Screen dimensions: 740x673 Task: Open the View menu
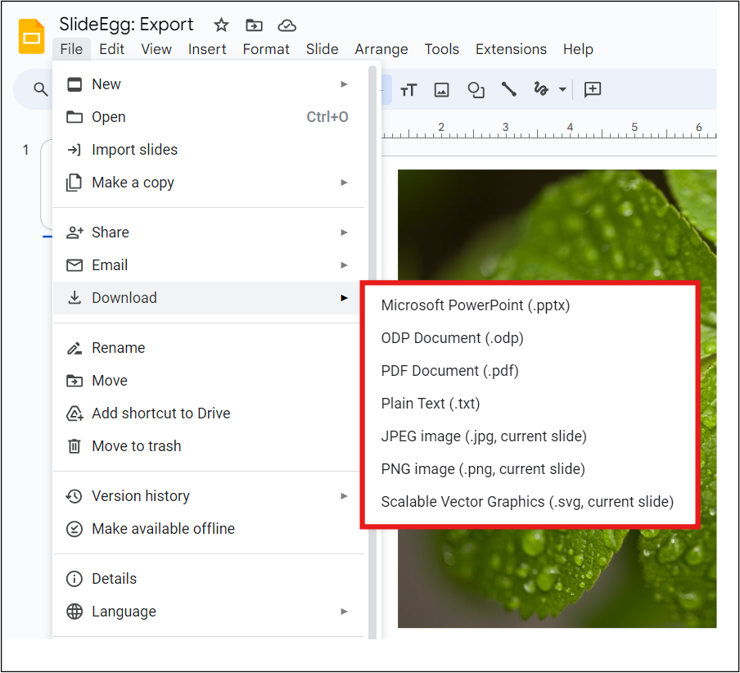click(156, 49)
